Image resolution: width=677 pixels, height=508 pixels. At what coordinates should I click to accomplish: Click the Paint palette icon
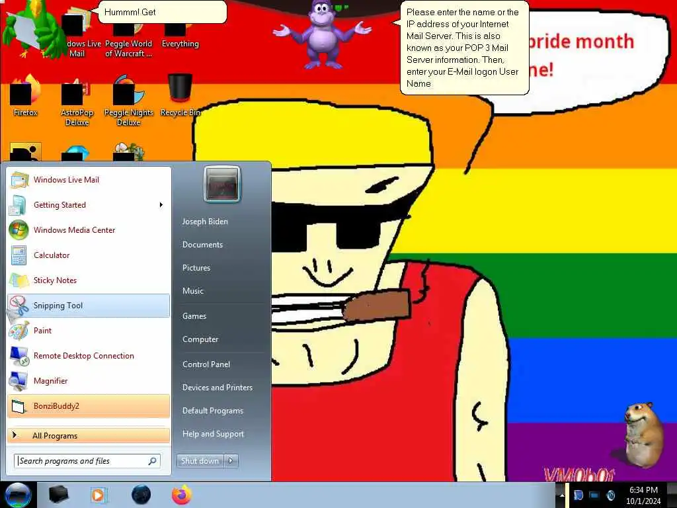19,331
